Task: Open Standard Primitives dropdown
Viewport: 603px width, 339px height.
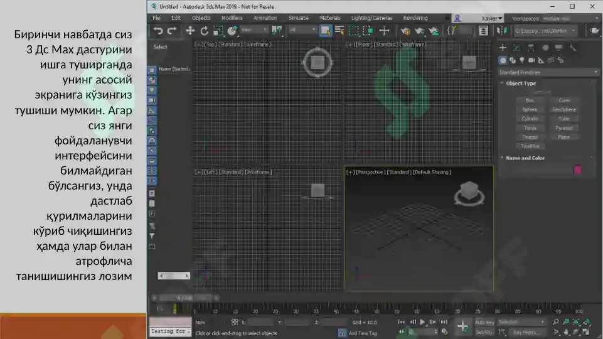Action: pyautogui.click(x=548, y=72)
